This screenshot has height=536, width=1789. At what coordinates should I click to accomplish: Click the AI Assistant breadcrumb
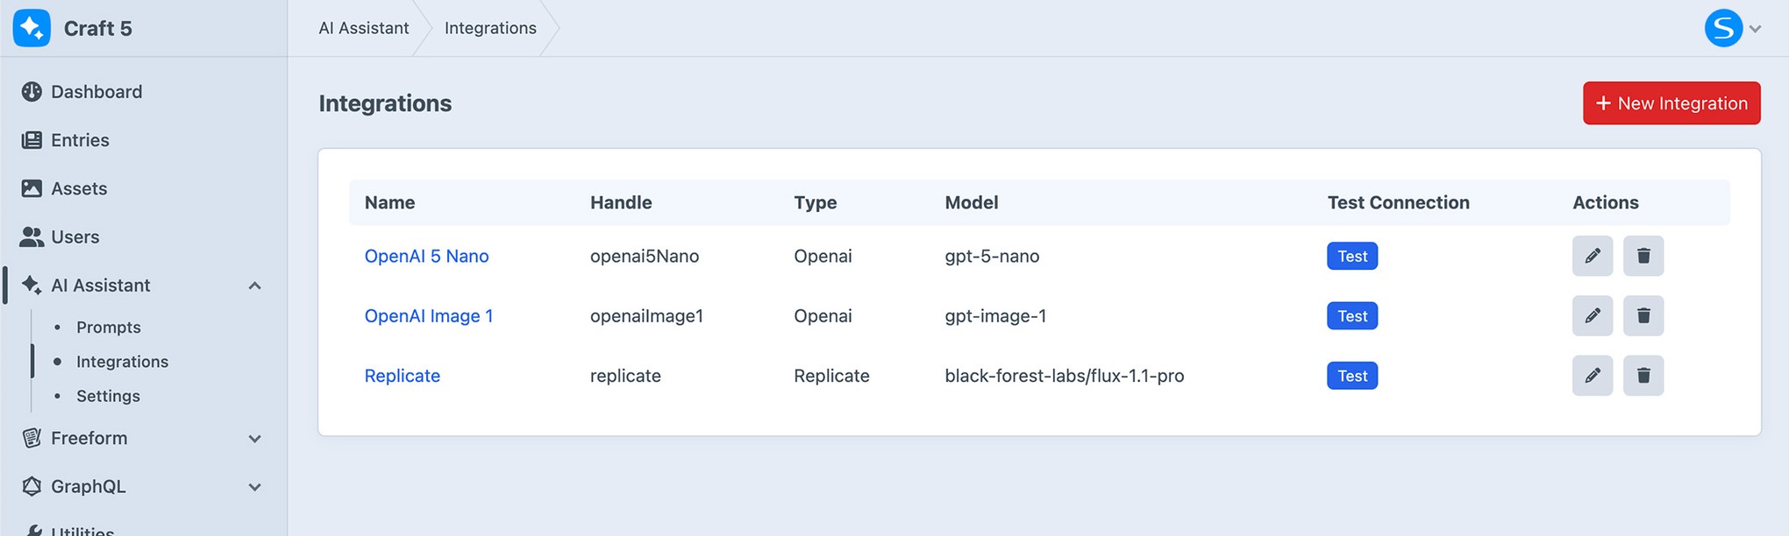364,28
